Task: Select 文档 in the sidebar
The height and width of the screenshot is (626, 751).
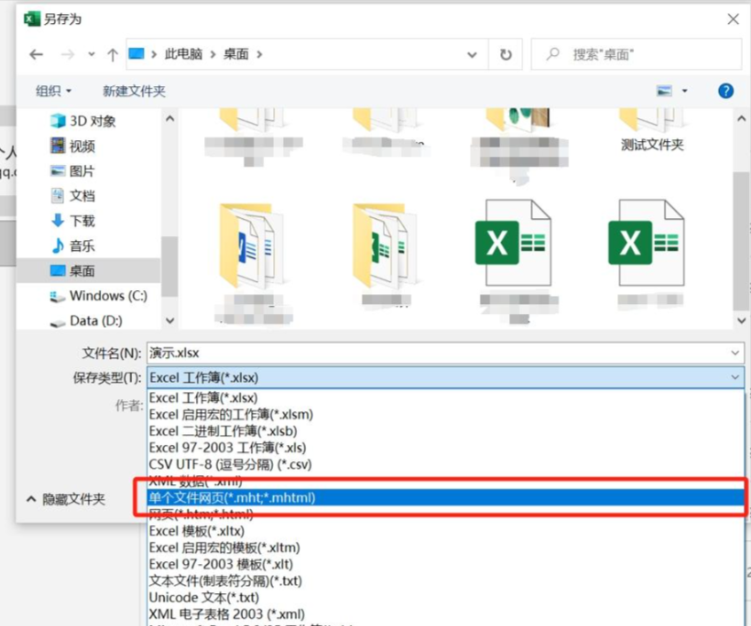Action: pos(74,196)
